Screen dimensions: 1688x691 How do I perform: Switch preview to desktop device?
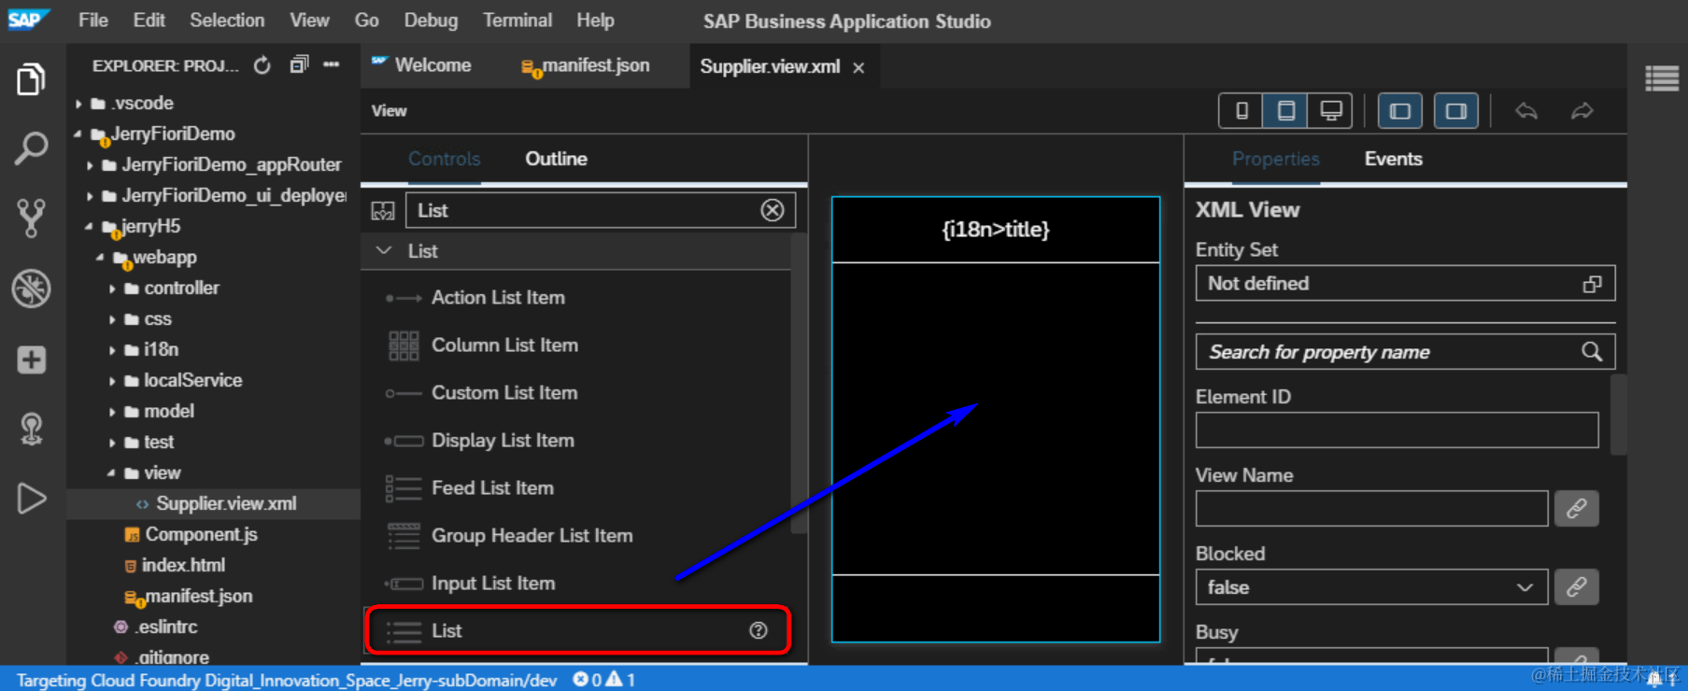[1331, 111]
